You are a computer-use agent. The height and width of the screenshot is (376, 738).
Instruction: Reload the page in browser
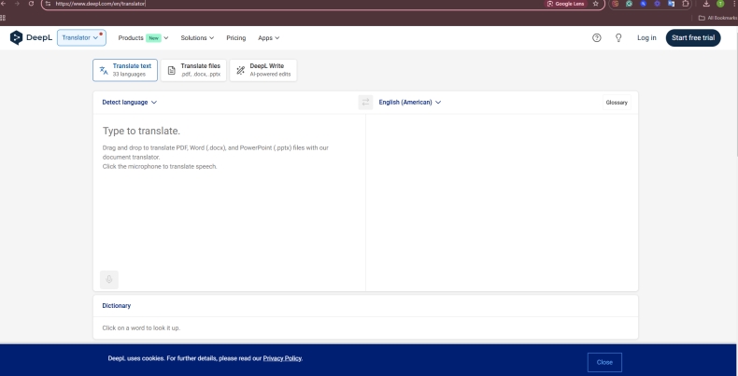point(33,5)
